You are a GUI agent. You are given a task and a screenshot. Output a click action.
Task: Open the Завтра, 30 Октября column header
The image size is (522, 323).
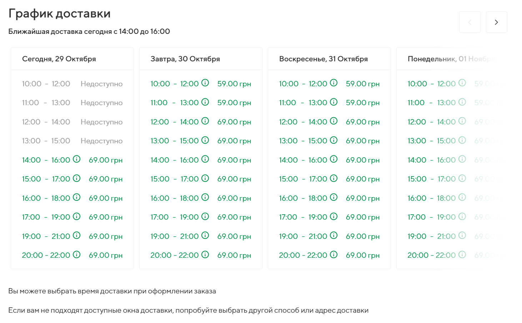coord(185,59)
